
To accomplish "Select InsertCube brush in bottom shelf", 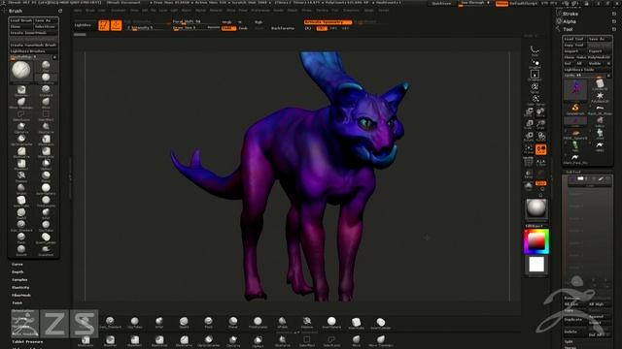I will [356, 323].
